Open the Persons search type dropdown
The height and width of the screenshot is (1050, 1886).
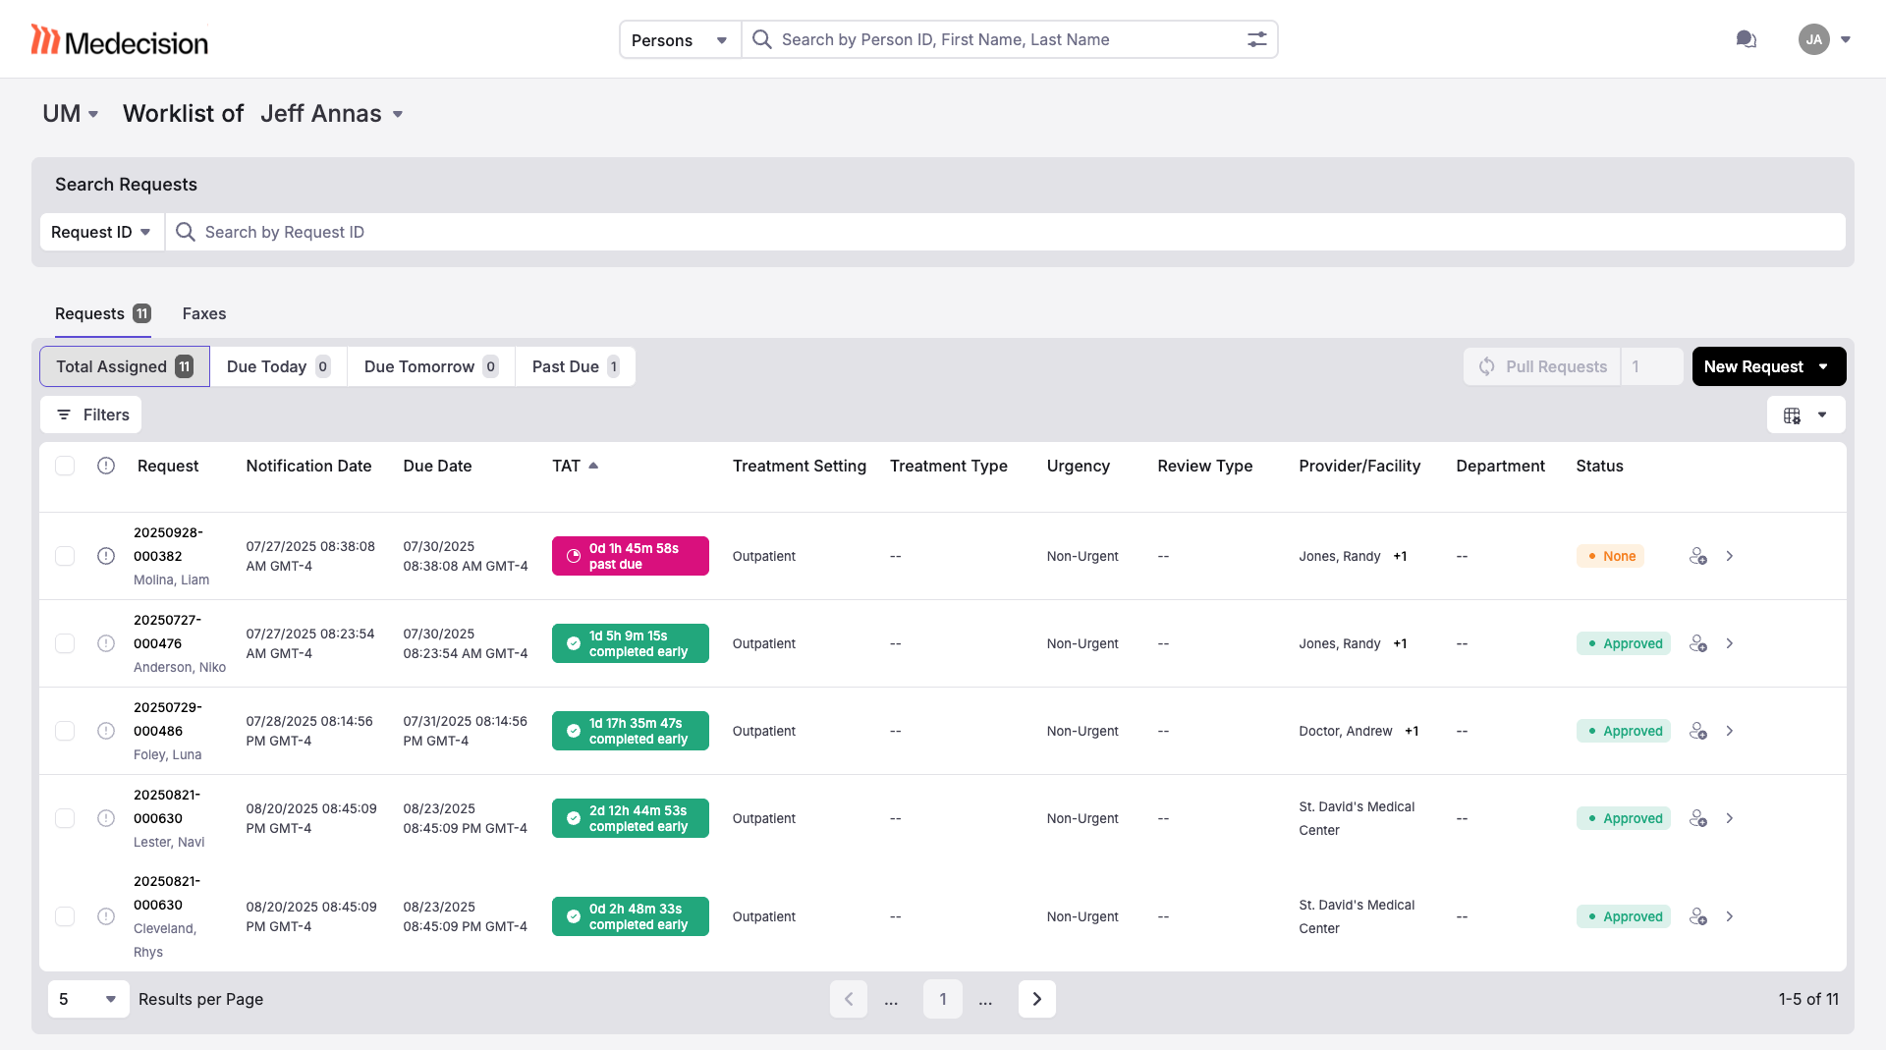(679, 39)
